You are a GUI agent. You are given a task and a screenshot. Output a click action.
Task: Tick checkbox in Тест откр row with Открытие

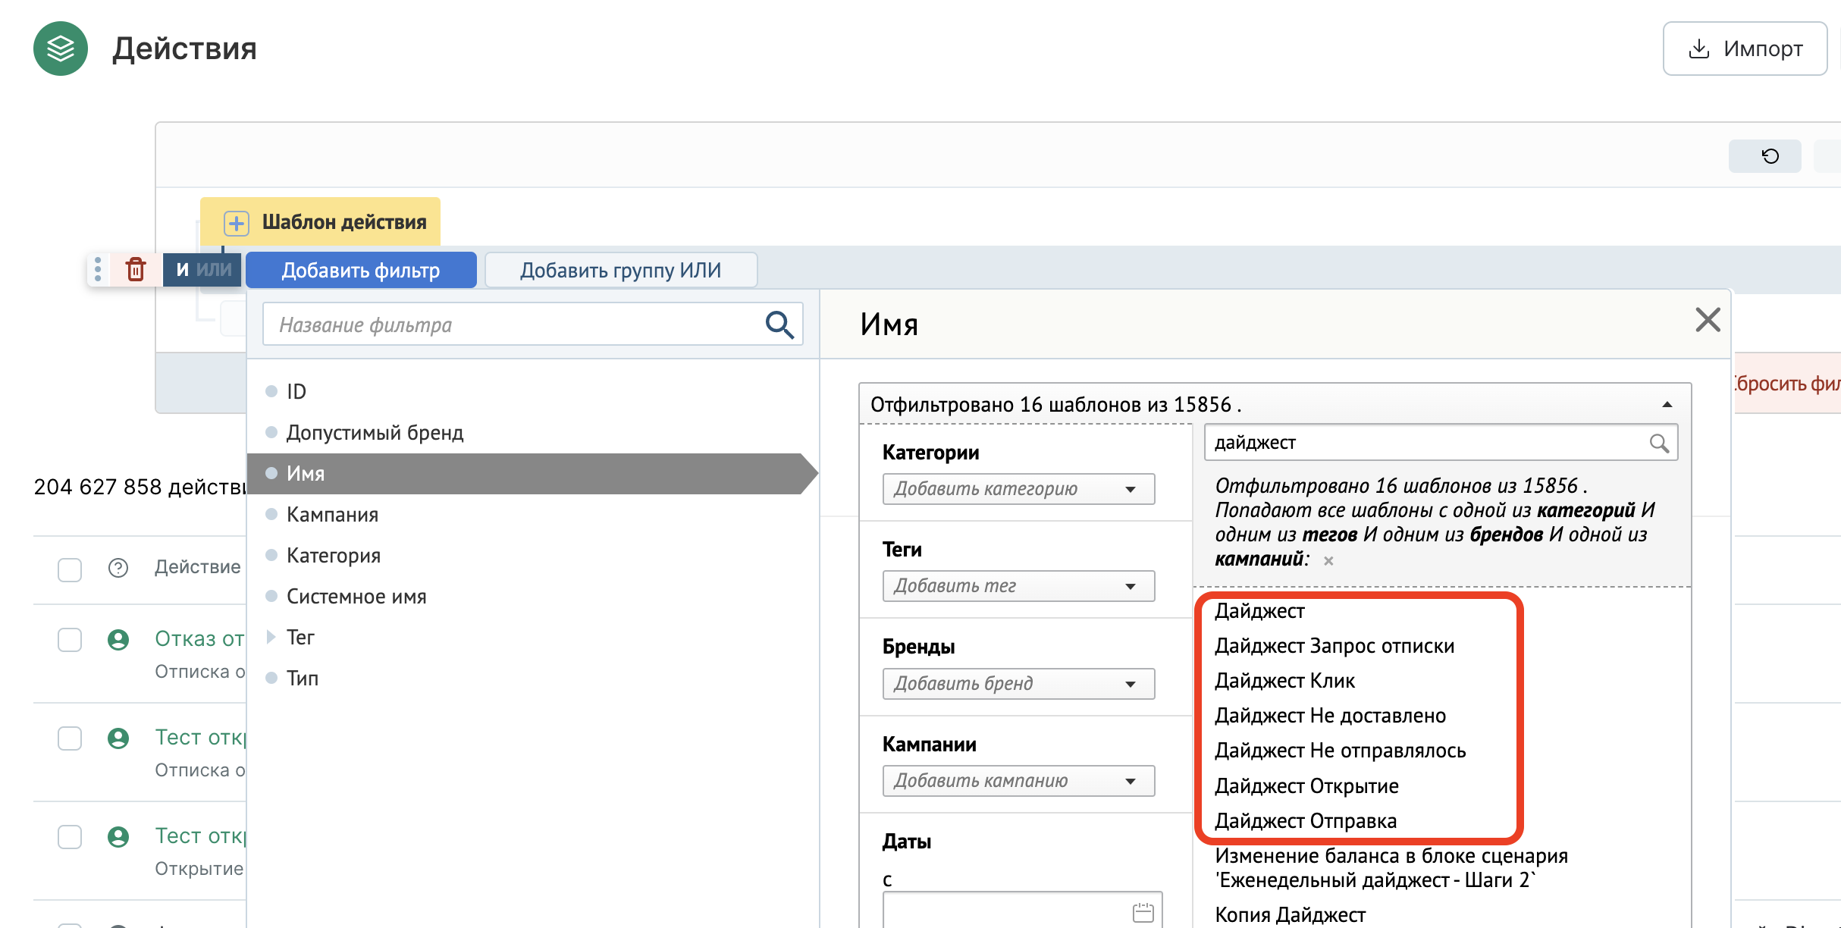(70, 837)
